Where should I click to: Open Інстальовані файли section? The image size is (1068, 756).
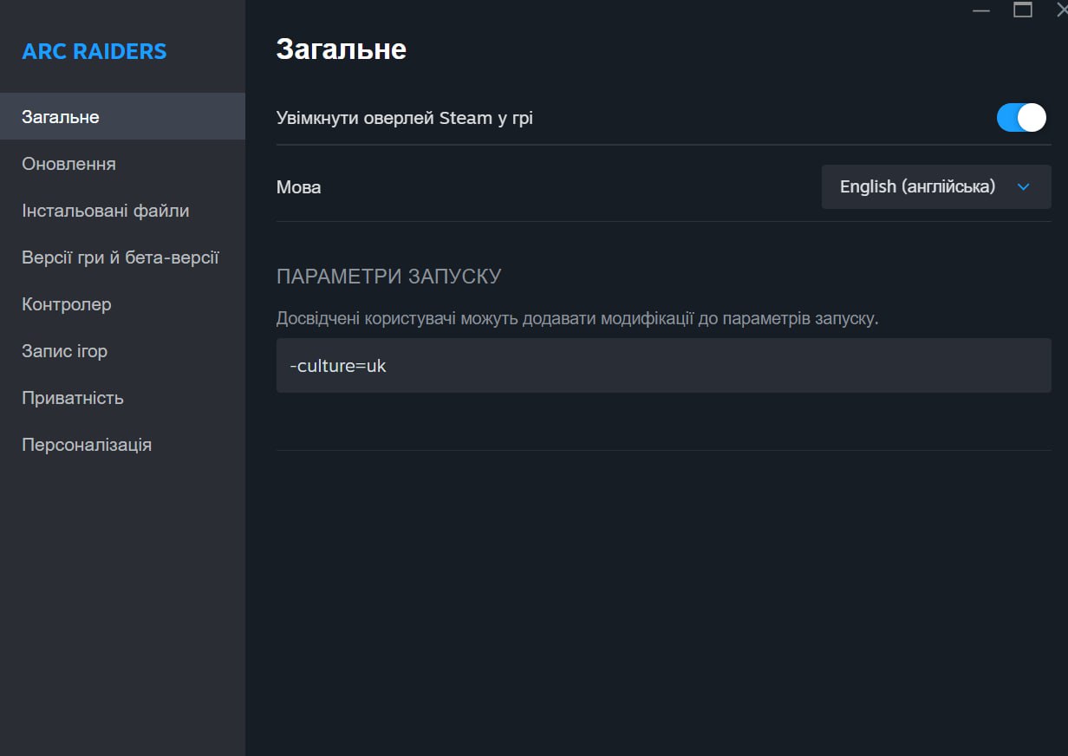[105, 211]
